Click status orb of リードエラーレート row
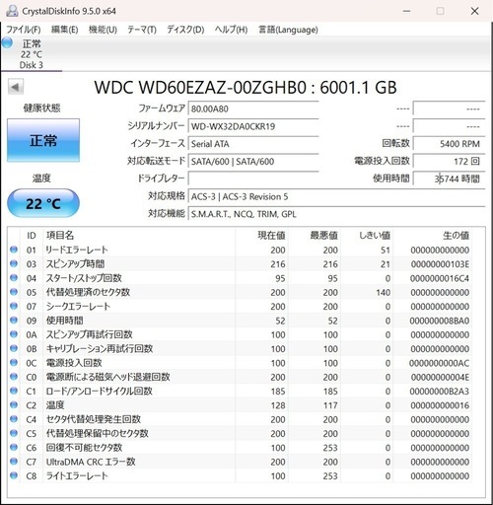This screenshot has height=505, width=493. [14, 250]
